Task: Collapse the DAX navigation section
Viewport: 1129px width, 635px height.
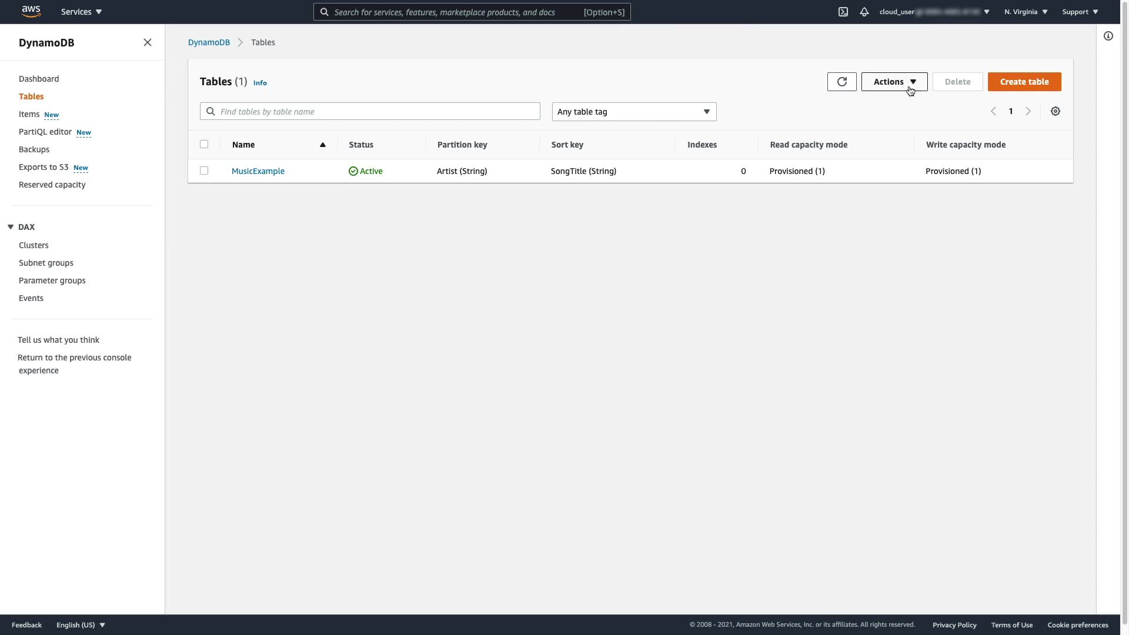Action: click(x=11, y=227)
